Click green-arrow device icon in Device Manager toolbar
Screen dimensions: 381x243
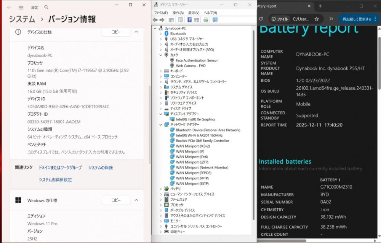(x=206, y=20)
